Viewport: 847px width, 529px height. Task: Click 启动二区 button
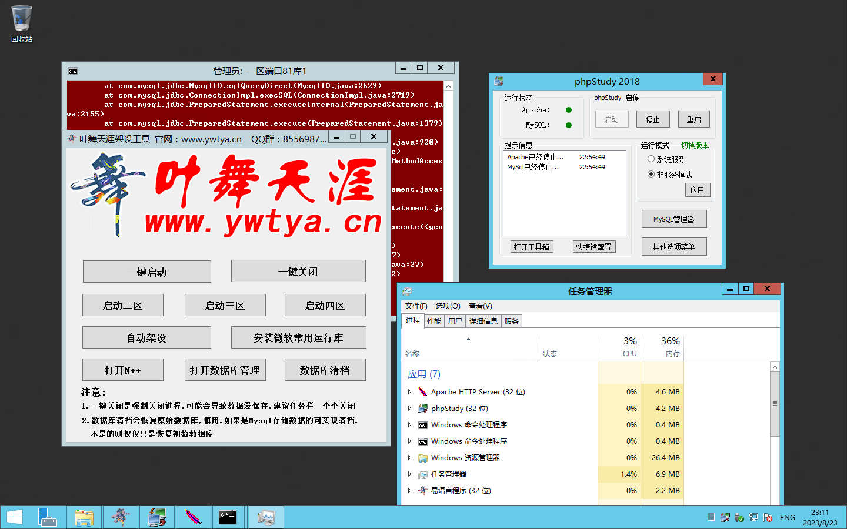pyautogui.click(x=122, y=305)
